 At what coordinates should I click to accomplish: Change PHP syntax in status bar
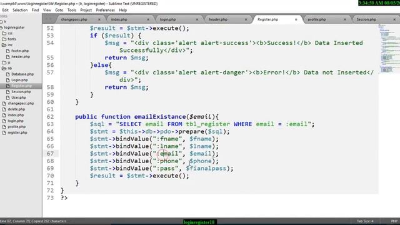tap(394, 221)
